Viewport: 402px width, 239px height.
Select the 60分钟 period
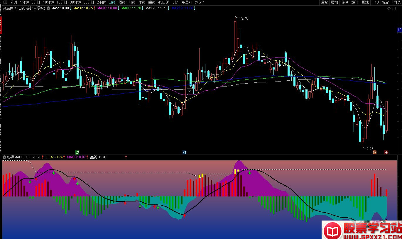(89, 2)
